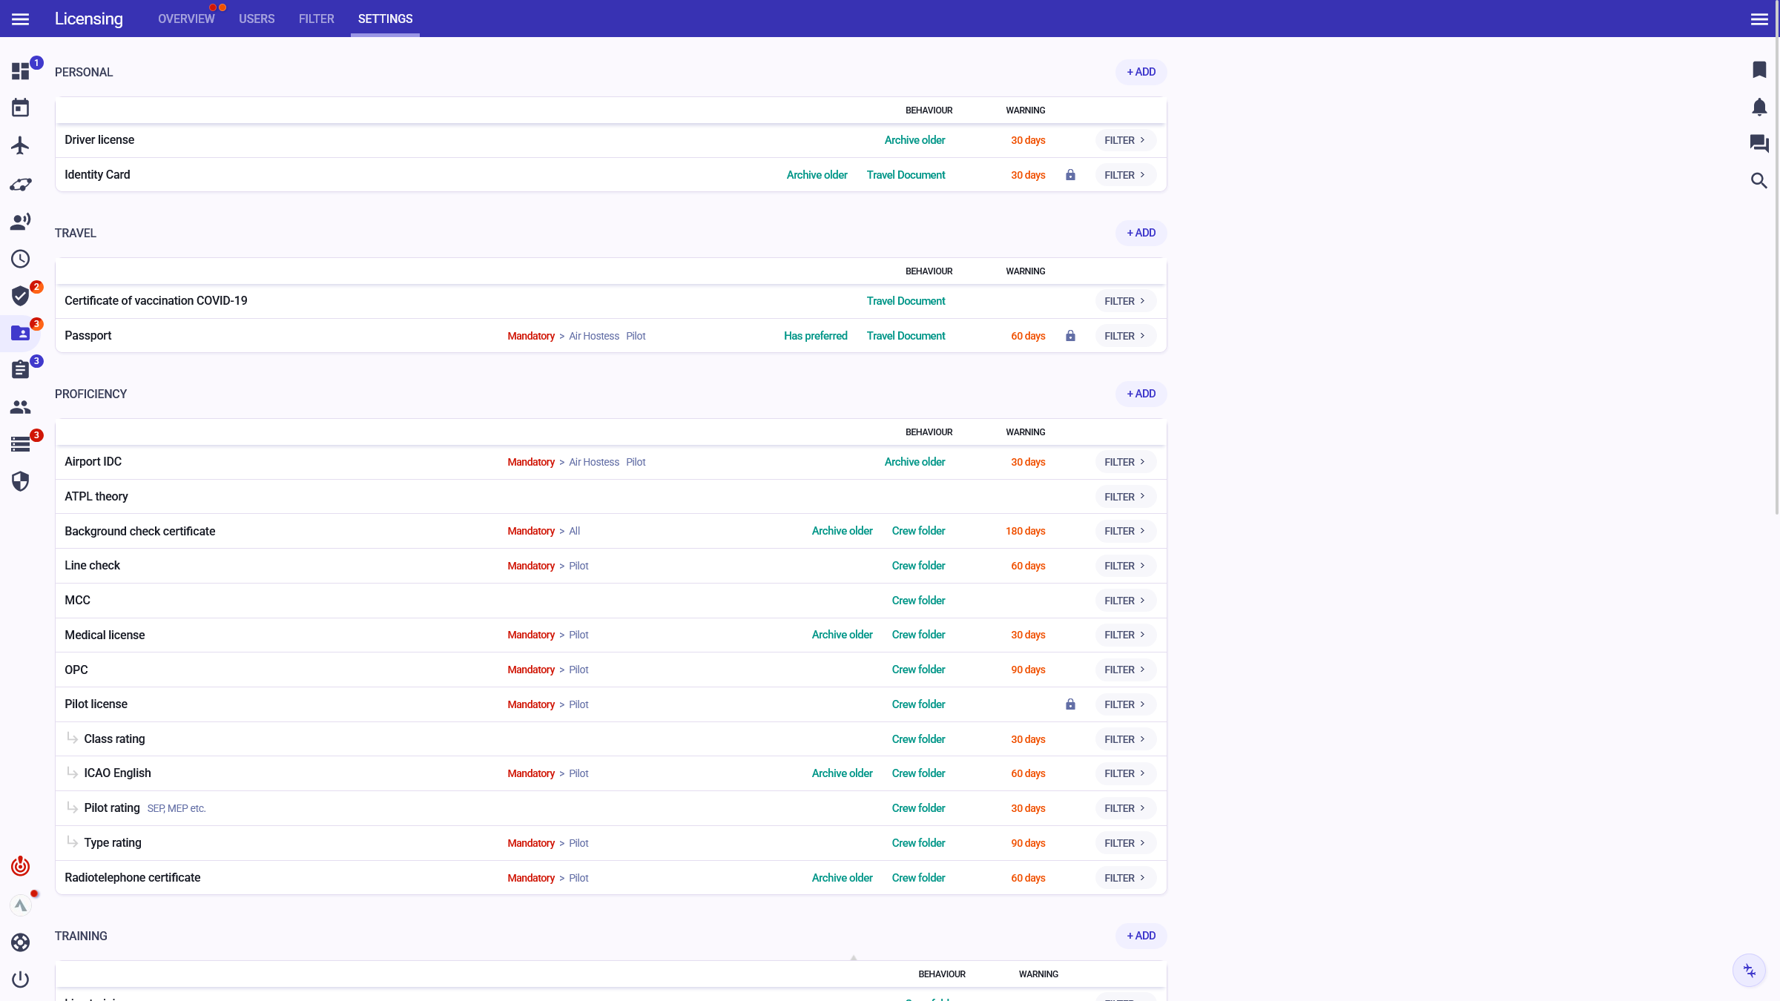
Task: Click the Background check certificate row name
Action: 139,531
